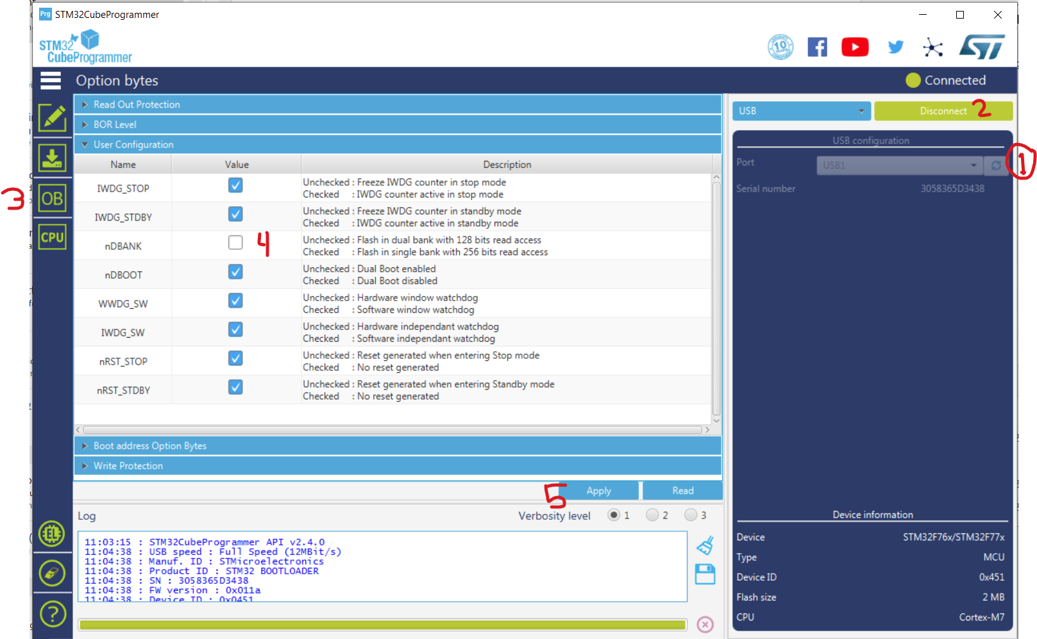The width and height of the screenshot is (1037, 639).
Task: Open the hamburger menu
Action: (x=51, y=81)
